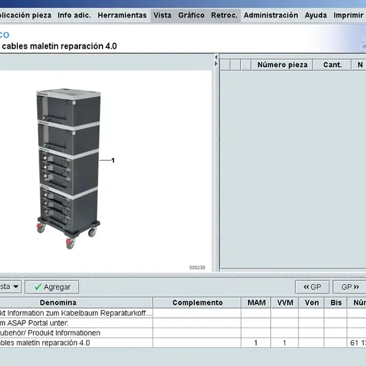
Task: Click callout number 1 in the diagram
Action: (x=113, y=160)
